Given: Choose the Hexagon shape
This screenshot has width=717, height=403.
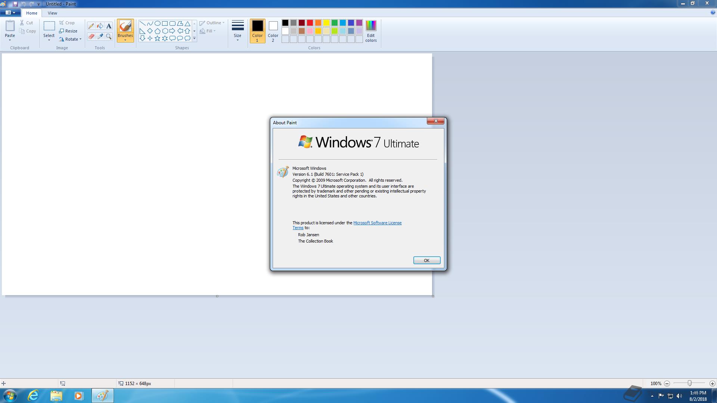Looking at the screenshot, I should pos(165,31).
